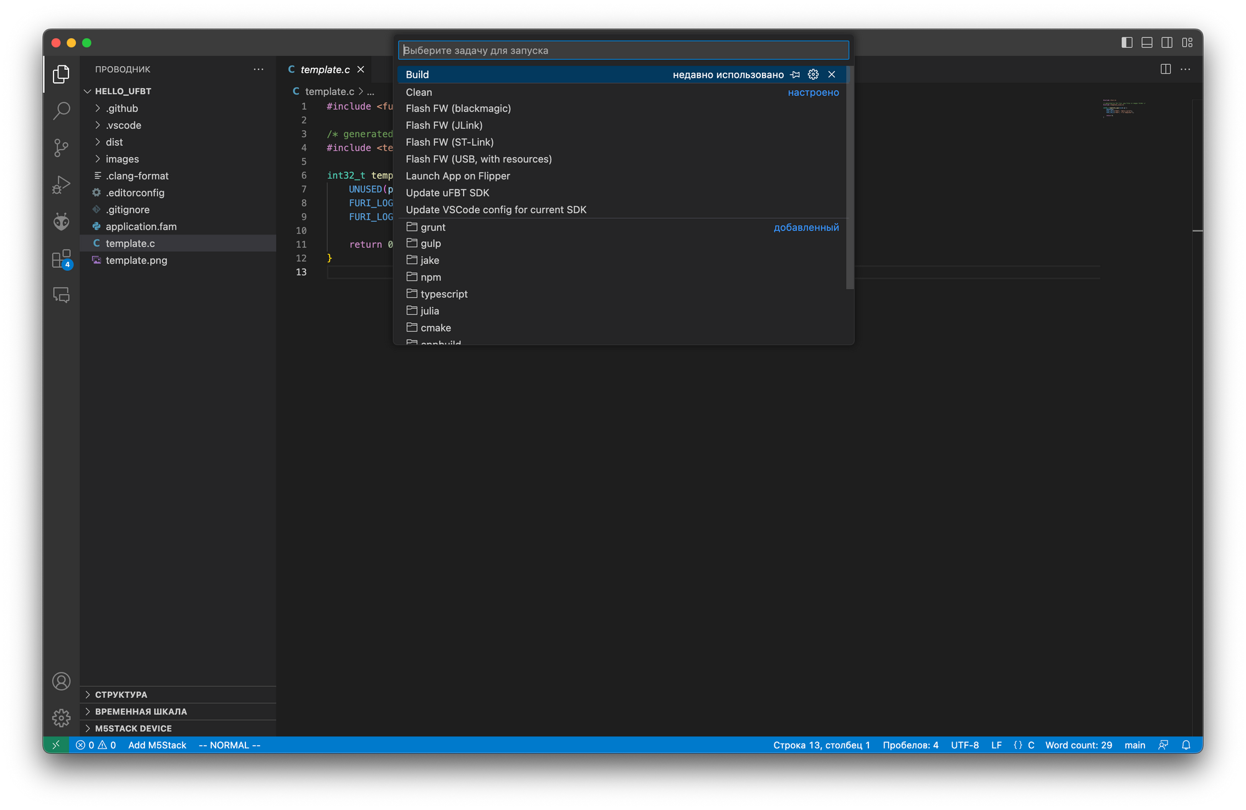Click template.c in the breadcrumb
Image resolution: width=1246 pixels, height=810 pixels.
330,91
